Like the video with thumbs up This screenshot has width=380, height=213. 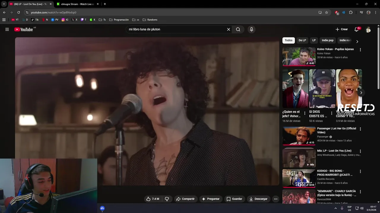[x=153, y=199]
